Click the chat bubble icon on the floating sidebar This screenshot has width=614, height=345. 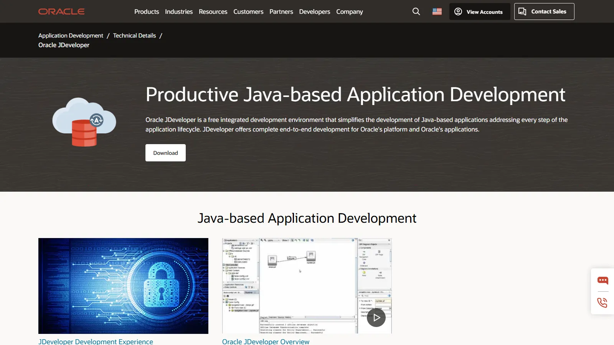(602, 280)
